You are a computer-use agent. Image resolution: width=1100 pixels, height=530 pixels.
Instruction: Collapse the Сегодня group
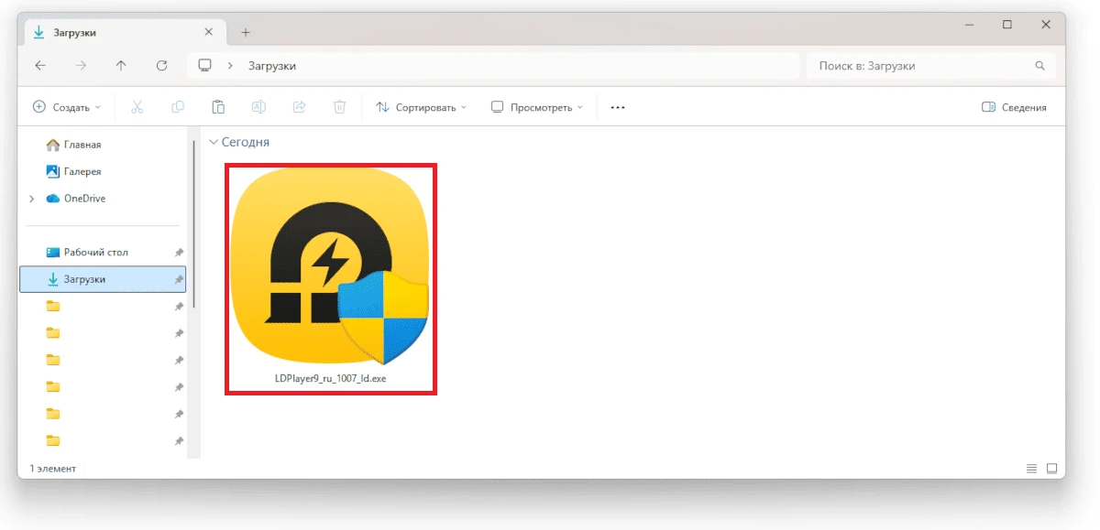(214, 143)
